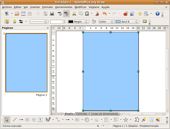
Task: Toggle automatic spell checking
Action: coord(66,14)
